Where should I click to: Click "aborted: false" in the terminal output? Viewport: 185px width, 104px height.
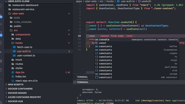point(92,92)
